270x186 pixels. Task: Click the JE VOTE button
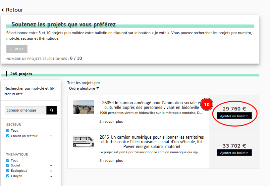(17, 49)
